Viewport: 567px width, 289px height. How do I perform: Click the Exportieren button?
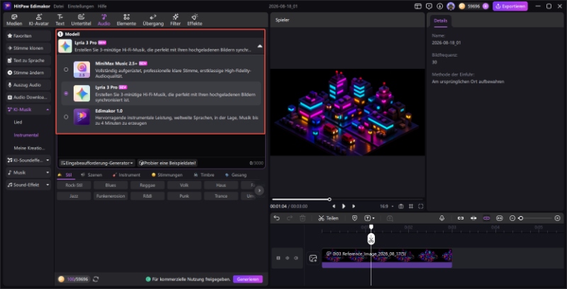[x=510, y=6]
